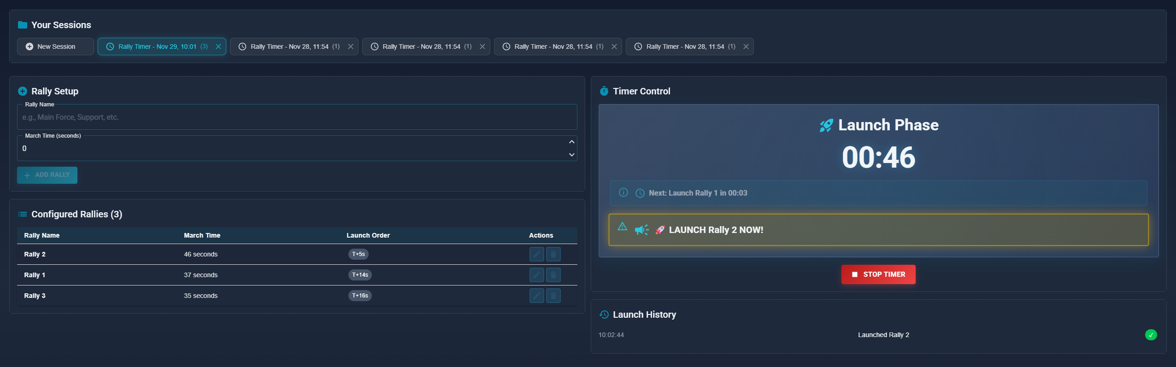Click green checkmark for Launched Rally 2
The image size is (1176, 367).
[1151, 335]
